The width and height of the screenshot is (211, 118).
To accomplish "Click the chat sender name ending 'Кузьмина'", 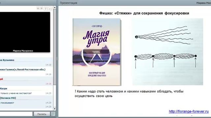I will (7, 60).
